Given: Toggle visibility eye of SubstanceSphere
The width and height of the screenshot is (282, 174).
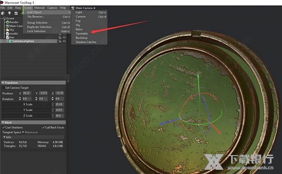Looking at the screenshot, I should [x=64, y=41].
